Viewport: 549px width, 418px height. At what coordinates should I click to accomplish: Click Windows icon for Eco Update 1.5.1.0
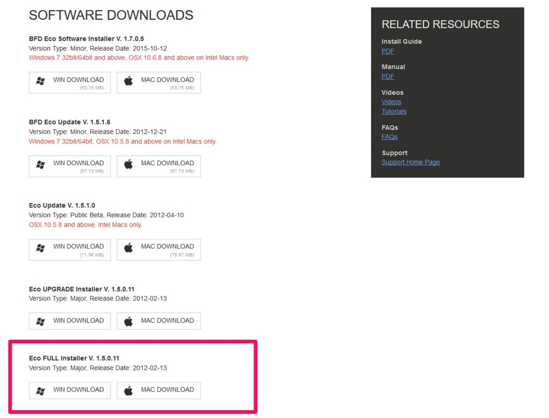[41, 248]
